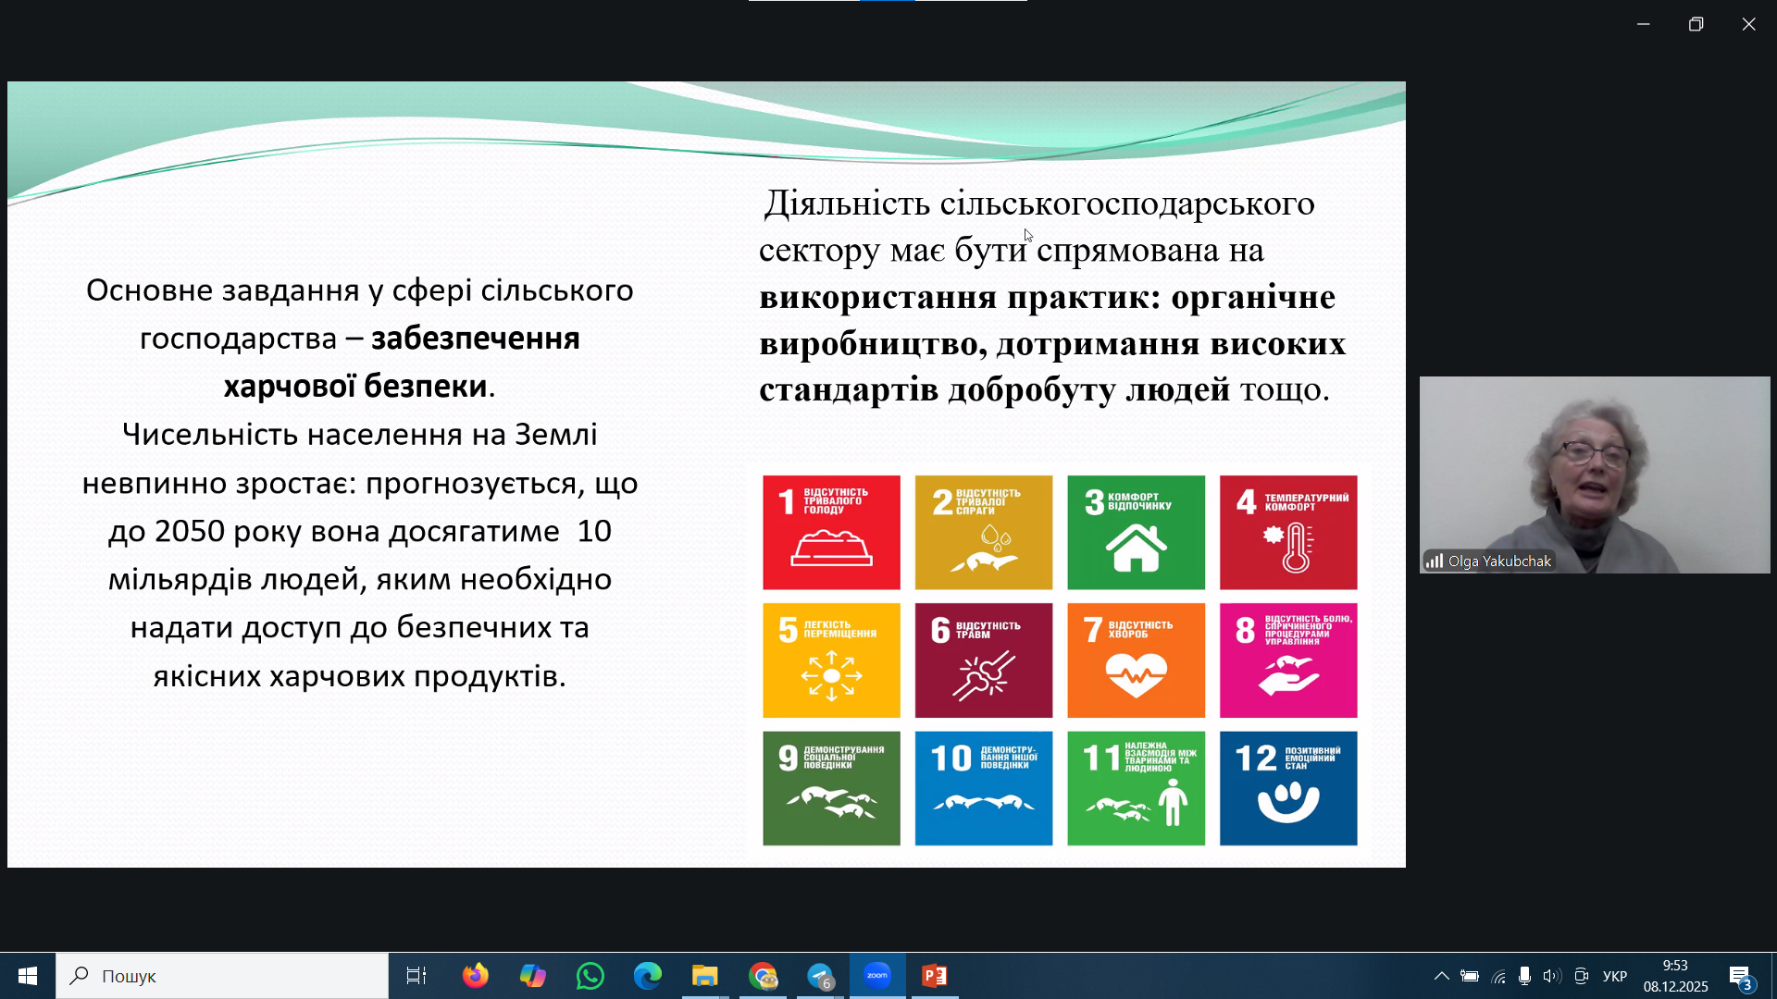Open the File Explorer taskbar icon
1777x999 pixels.
704,976
